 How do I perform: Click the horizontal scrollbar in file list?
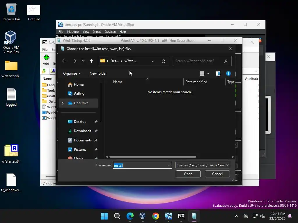click(152, 157)
